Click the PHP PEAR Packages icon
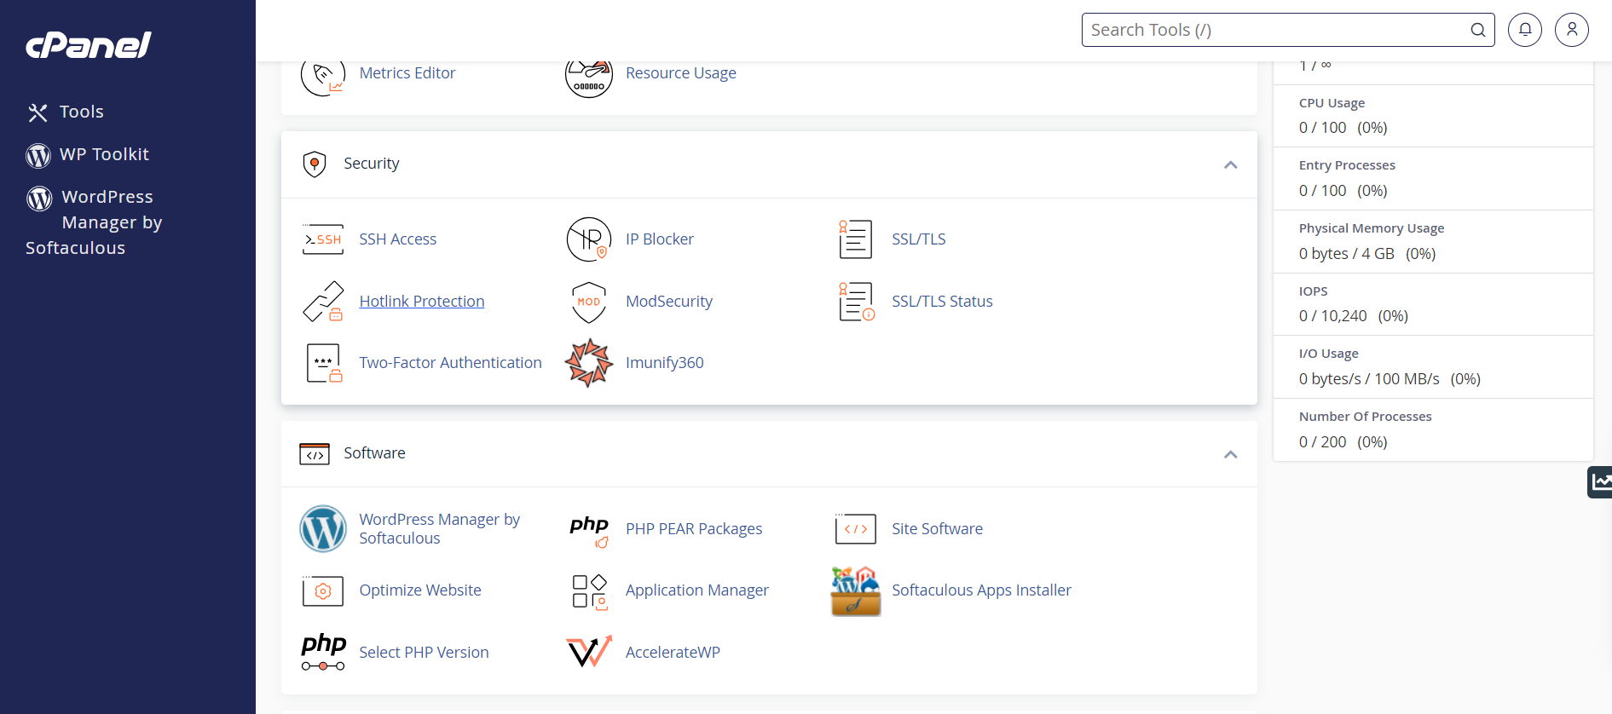 pyautogui.click(x=589, y=531)
